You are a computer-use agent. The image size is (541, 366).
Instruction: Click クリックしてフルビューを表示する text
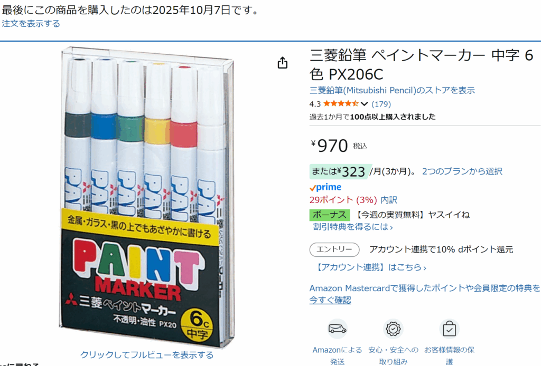coord(147,354)
